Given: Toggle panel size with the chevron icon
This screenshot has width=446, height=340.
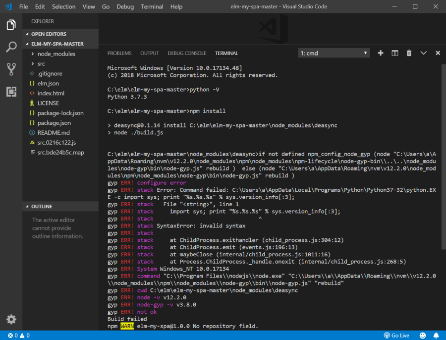Looking at the screenshot, I should click(424, 53).
